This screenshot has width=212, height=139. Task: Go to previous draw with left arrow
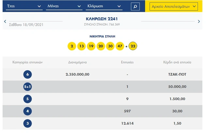[x=5, y=21]
